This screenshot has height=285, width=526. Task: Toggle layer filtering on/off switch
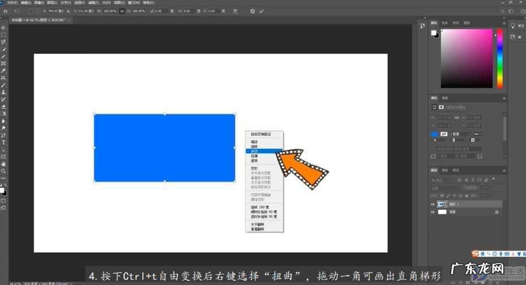(494, 180)
